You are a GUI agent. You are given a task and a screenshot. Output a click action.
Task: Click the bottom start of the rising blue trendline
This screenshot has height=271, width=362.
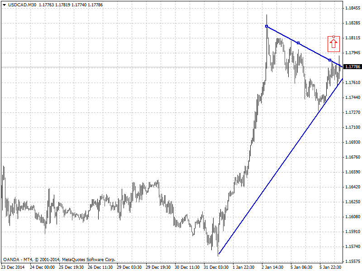[x=219, y=254]
